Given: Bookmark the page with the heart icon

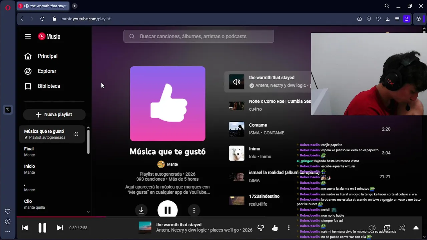Looking at the screenshot, I should tap(378, 19).
